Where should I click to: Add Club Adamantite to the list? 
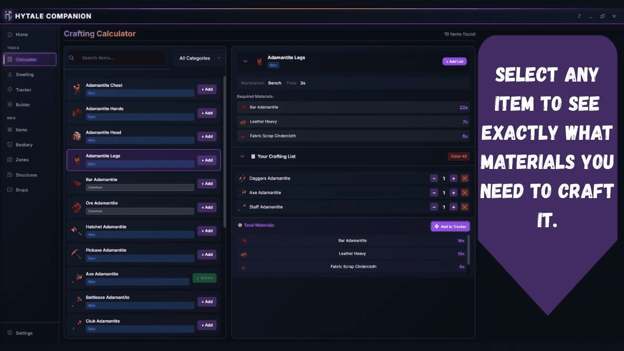tap(207, 325)
